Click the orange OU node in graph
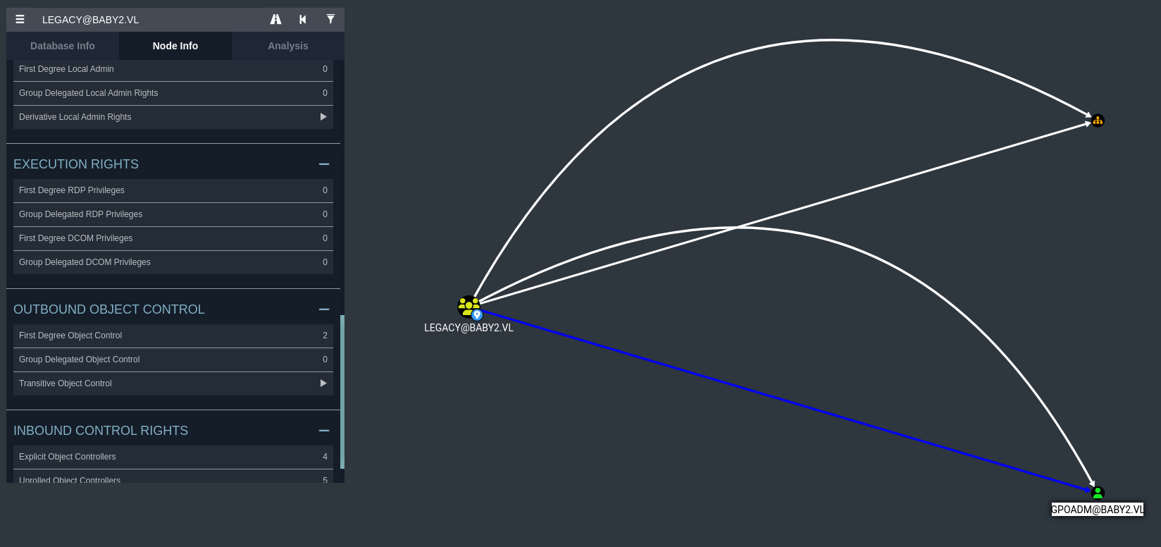 pyautogui.click(x=1098, y=121)
